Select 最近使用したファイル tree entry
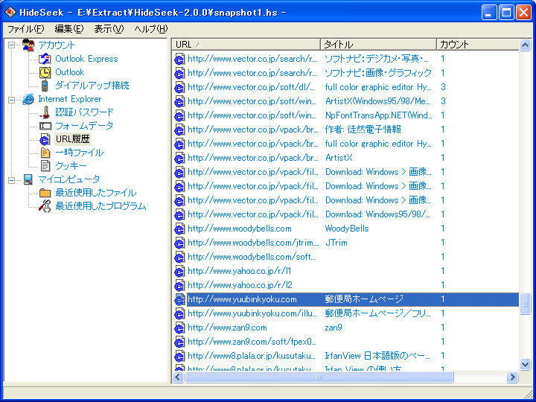This screenshot has width=536, height=402. click(96, 193)
